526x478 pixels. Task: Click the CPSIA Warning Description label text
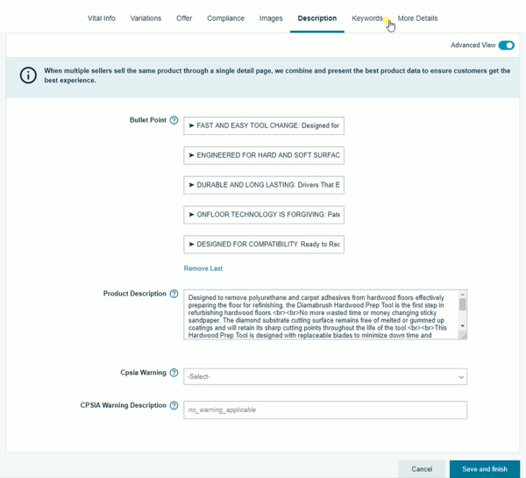[123, 405]
